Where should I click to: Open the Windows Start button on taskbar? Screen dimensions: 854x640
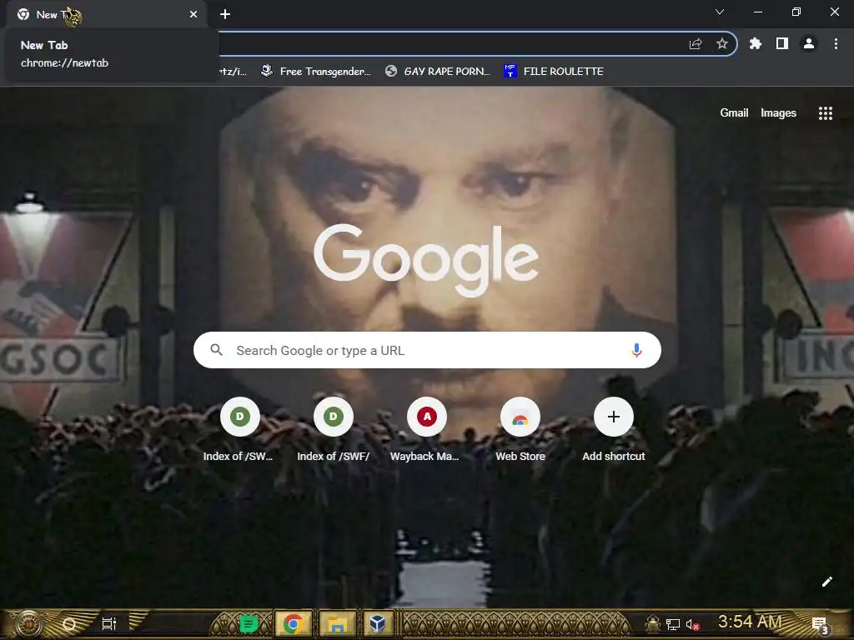tap(28, 623)
